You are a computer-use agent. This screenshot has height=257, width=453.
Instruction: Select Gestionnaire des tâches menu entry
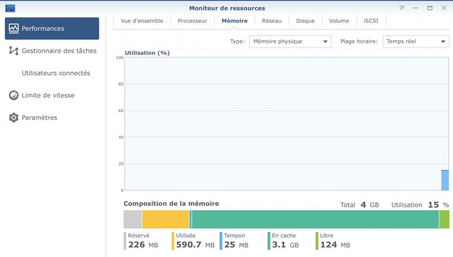[59, 51]
